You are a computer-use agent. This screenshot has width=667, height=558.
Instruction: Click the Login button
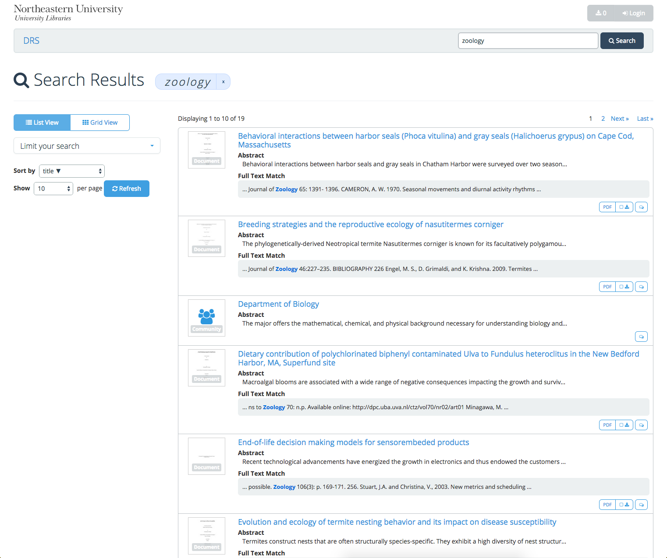(x=634, y=13)
